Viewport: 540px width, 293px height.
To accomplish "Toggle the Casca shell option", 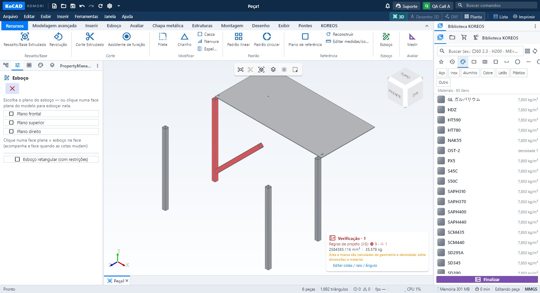I will pyautogui.click(x=206, y=34).
